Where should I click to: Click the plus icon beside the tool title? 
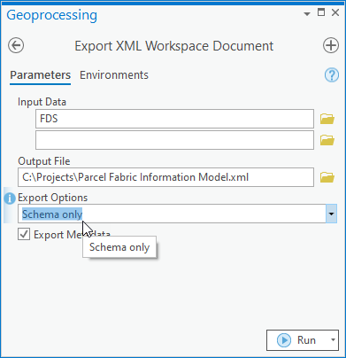point(331,45)
